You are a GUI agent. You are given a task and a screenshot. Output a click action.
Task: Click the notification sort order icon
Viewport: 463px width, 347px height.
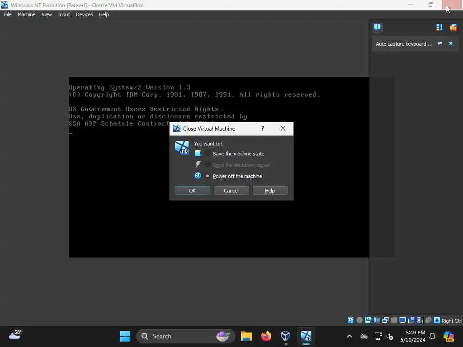pyautogui.click(x=439, y=28)
